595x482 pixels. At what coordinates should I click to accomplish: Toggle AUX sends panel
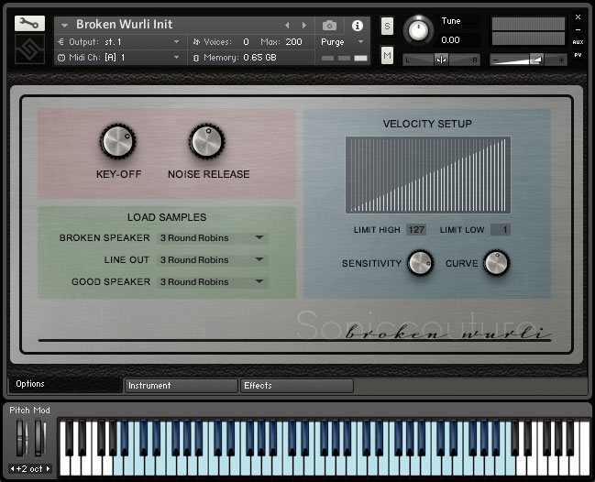[x=578, y=42]
